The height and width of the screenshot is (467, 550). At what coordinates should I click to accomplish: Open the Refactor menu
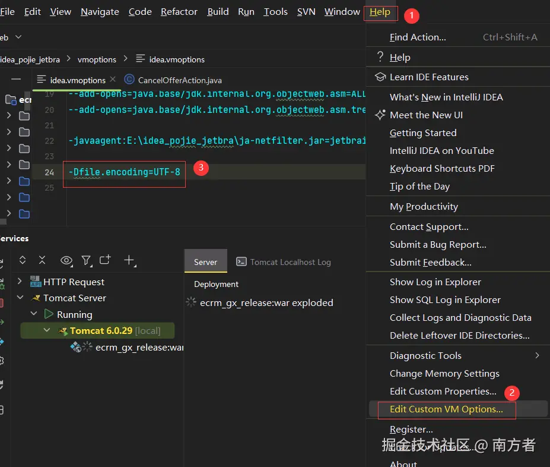point(179,12)
